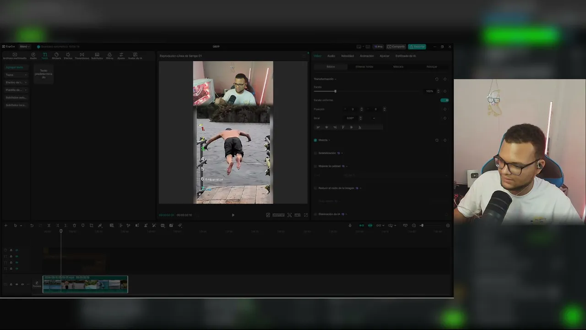Switch to the Estilizado de IA tab
This screenshot has width=586, height=330.
point(406,56)
